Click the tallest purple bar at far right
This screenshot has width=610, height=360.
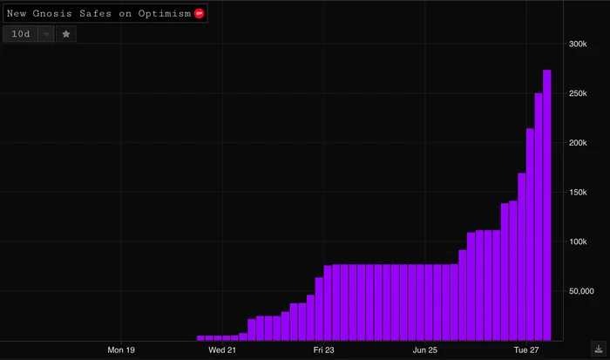(547, 205)
